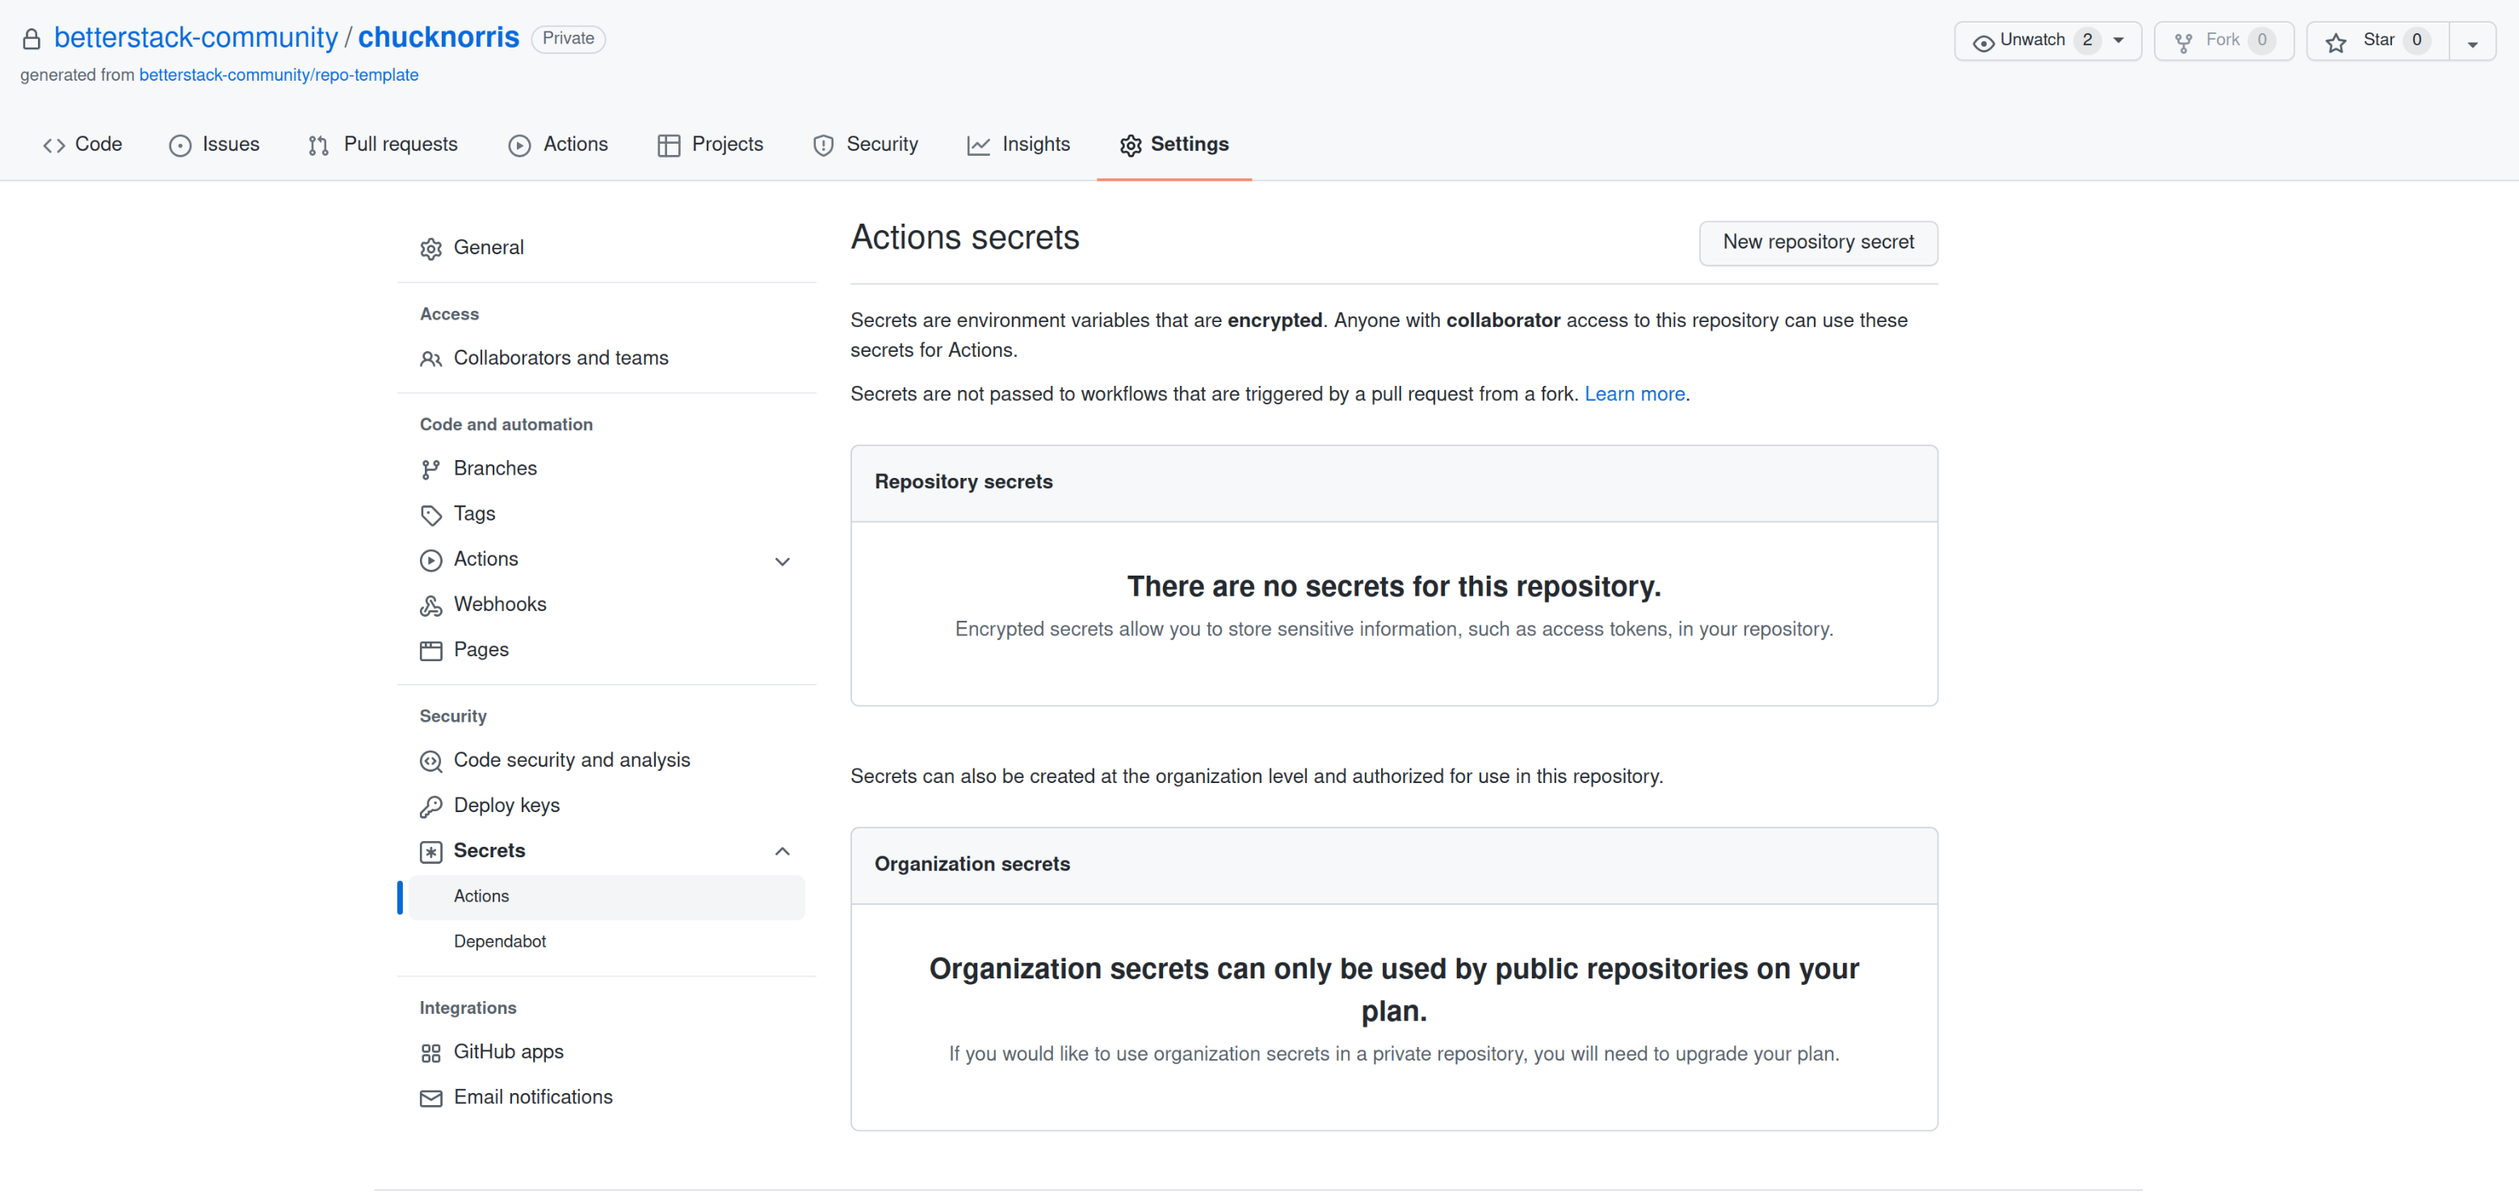
Task: Click the Settings gear icon
Action: click(1131, 144)
